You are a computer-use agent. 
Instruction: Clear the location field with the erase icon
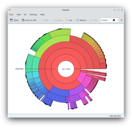pyautogui.click(x=114, y=20)
